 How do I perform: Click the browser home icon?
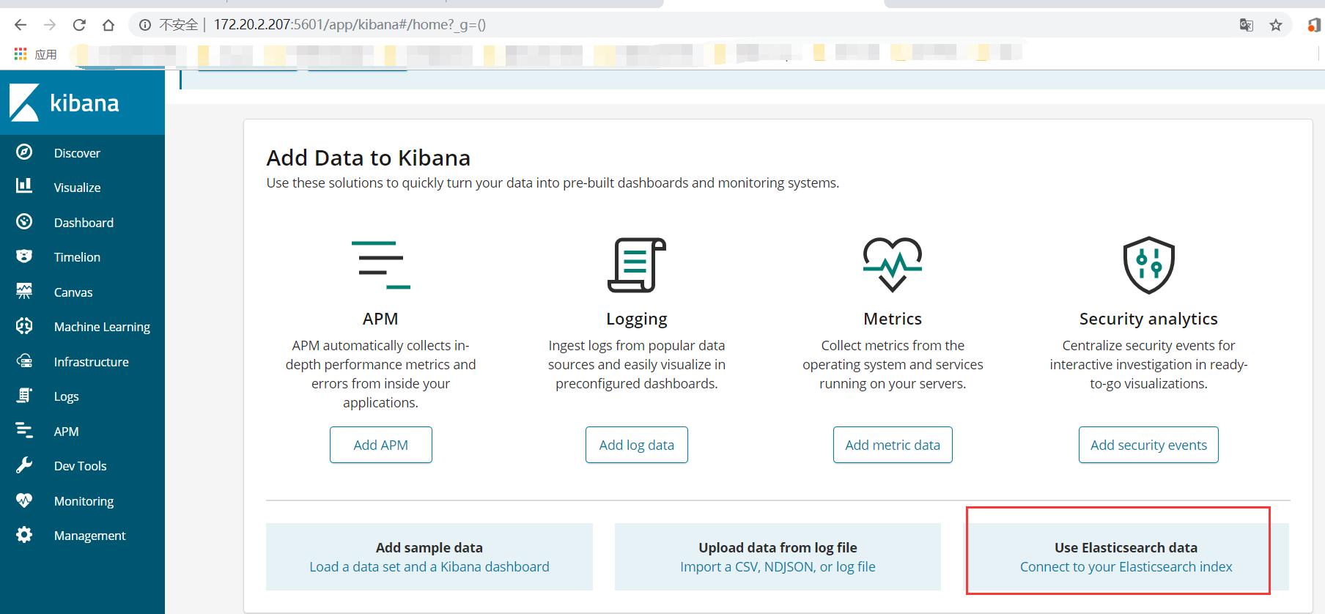[x=108, y=25]
